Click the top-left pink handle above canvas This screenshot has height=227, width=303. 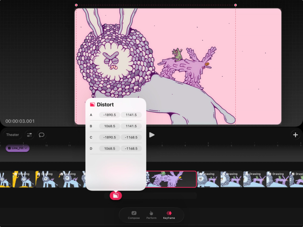(76, 5)
